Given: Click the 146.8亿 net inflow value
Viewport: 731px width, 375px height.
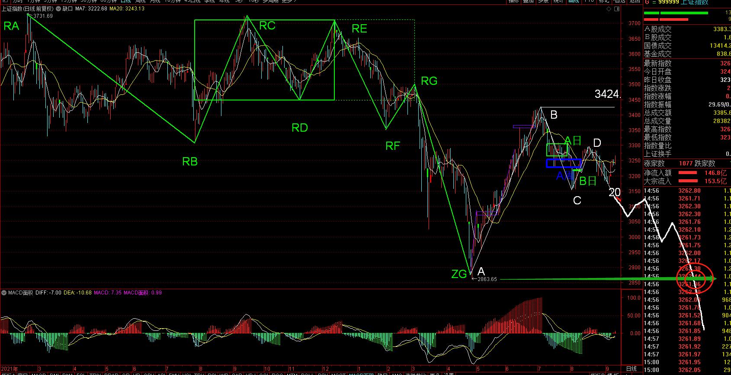Looking at the screenshot, I should 716,173.
